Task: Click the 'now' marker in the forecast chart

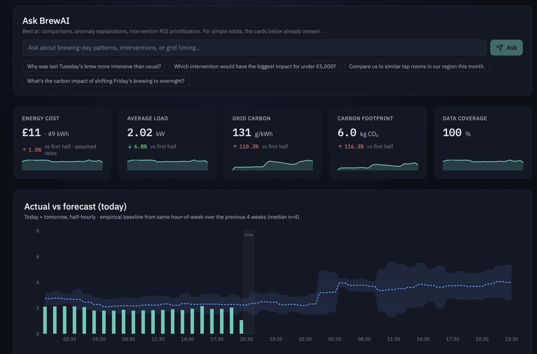Action: 249,235
